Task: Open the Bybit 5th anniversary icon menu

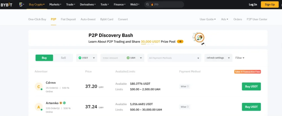Action: click(x=21, y=4)
